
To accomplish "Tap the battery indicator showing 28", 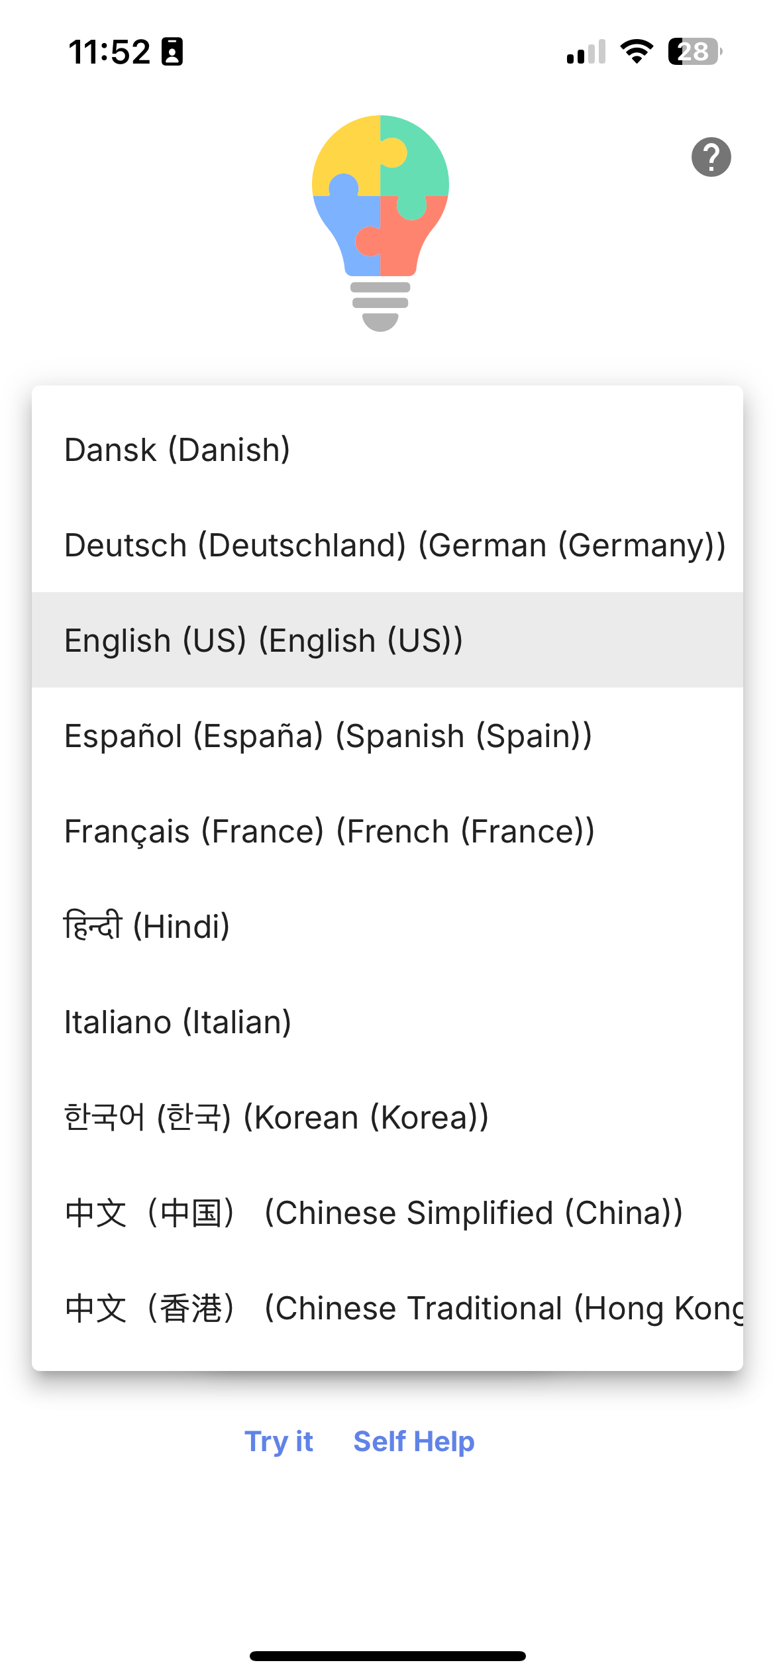I will 694,51.
